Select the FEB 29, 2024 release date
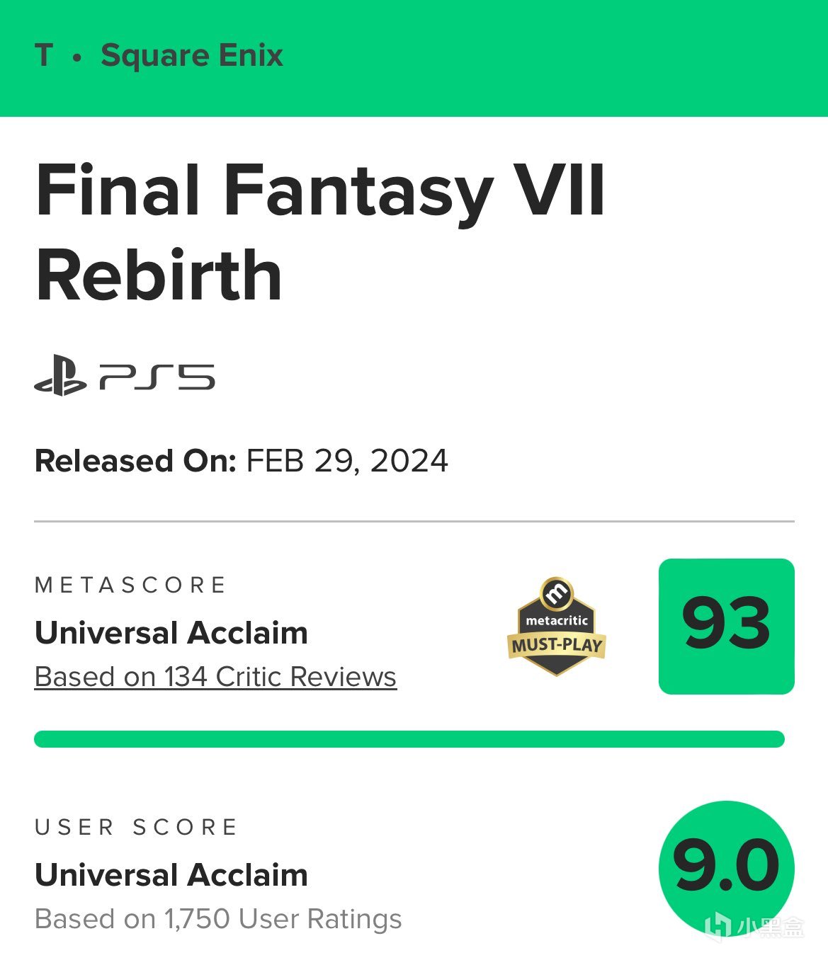The height and width of the screenshot is (965, 828). [347, 461]
